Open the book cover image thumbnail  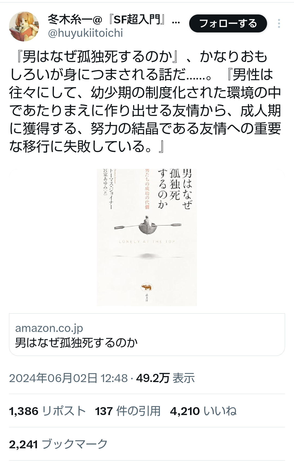click(x=147, y=237)
